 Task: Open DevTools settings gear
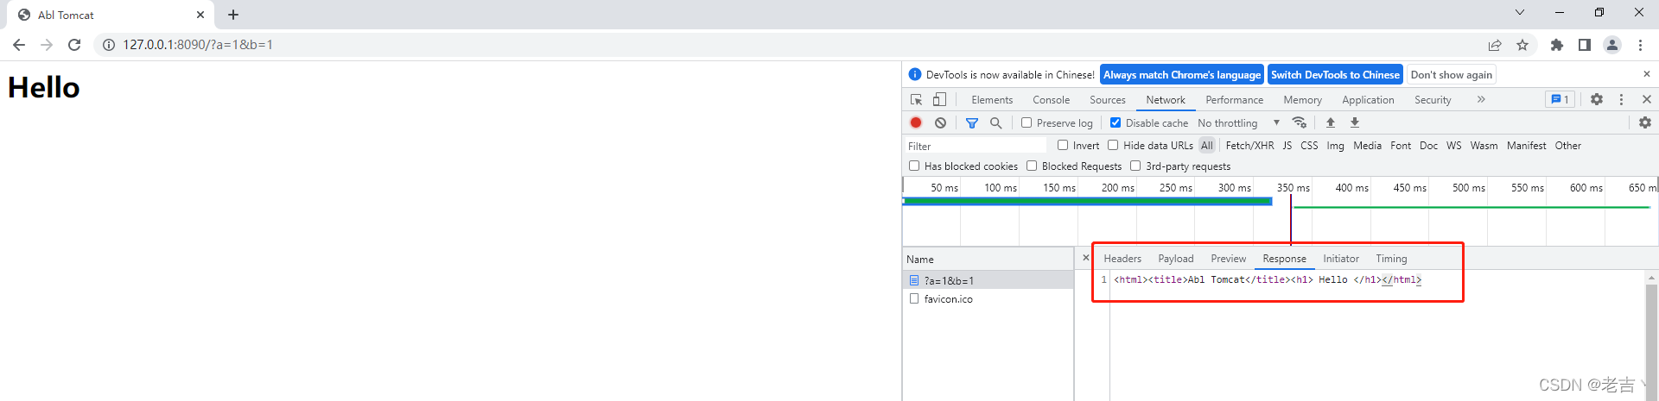(x=1597, y=100)
